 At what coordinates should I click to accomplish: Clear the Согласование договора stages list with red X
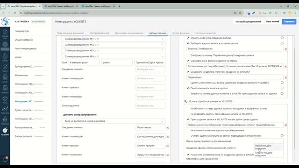285,66
